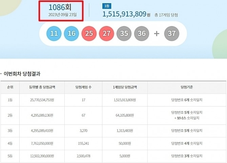Screen dimensions: 227x163
Task: Click the plus sign before bonus ball
Action: pos(157,34)
